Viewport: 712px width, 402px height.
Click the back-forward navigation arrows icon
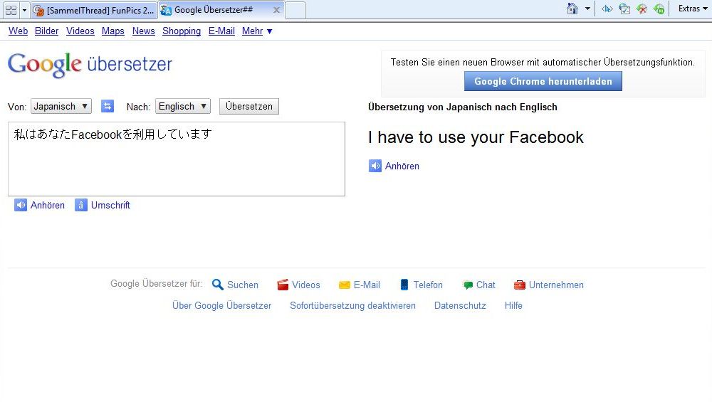click(607, 9)
